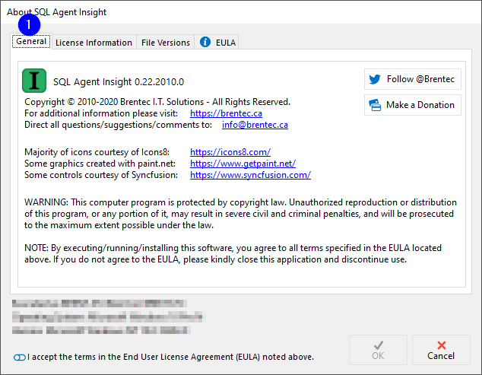The width and height of the screenshot is (482, 375).
Task: Open the License Information tab
Action: pyautogui.click(x=94, y=43)
